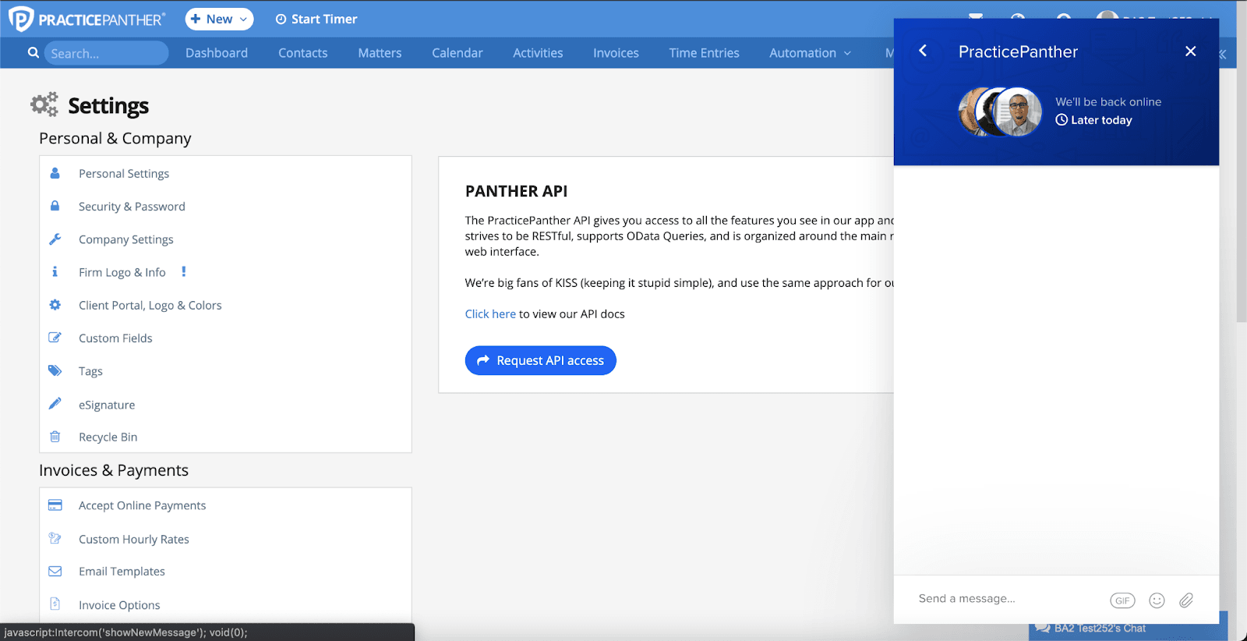Open the Invoices tab
The height and width of the screenshot is (641, 1247).
point(616,53)
